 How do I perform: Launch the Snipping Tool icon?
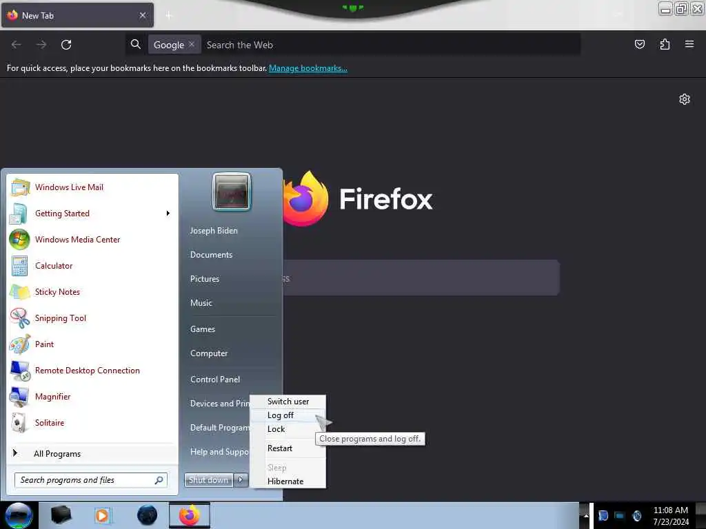19,318
